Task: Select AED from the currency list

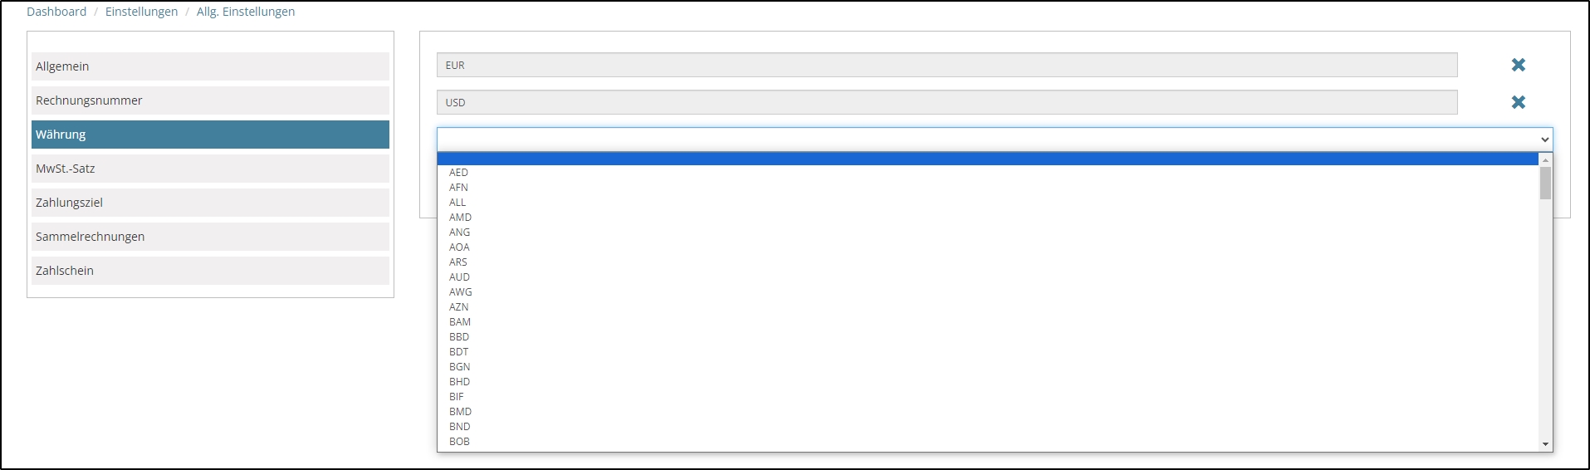Action: click(x=459, y=173)
